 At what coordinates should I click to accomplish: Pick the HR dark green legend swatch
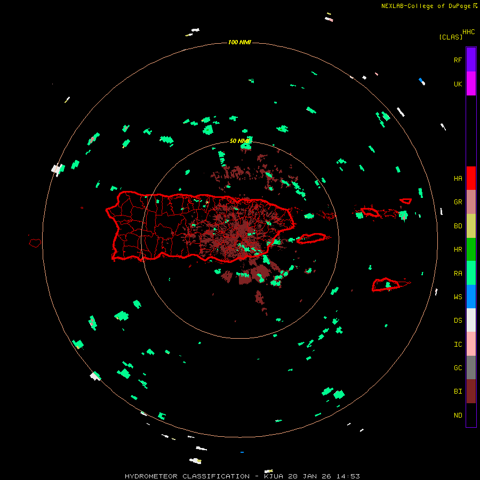(x=471, y=250)
